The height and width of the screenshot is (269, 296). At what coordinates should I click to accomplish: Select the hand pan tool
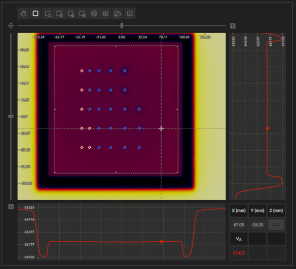click(x=23, y=13)
